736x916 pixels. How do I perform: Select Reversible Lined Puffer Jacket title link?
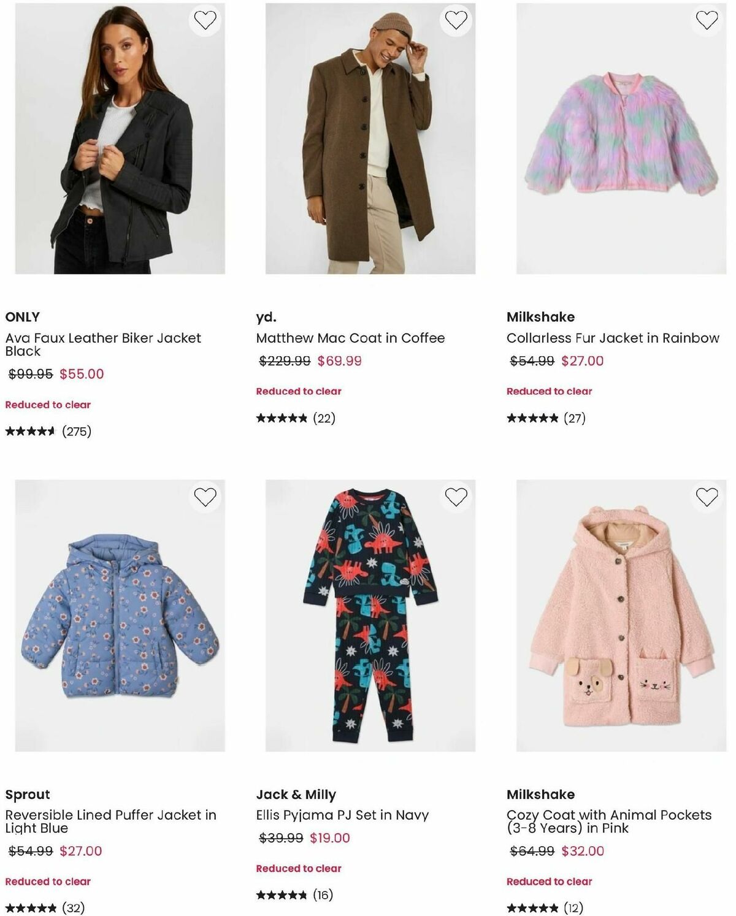pyautogui.click(x=110, y=821)
